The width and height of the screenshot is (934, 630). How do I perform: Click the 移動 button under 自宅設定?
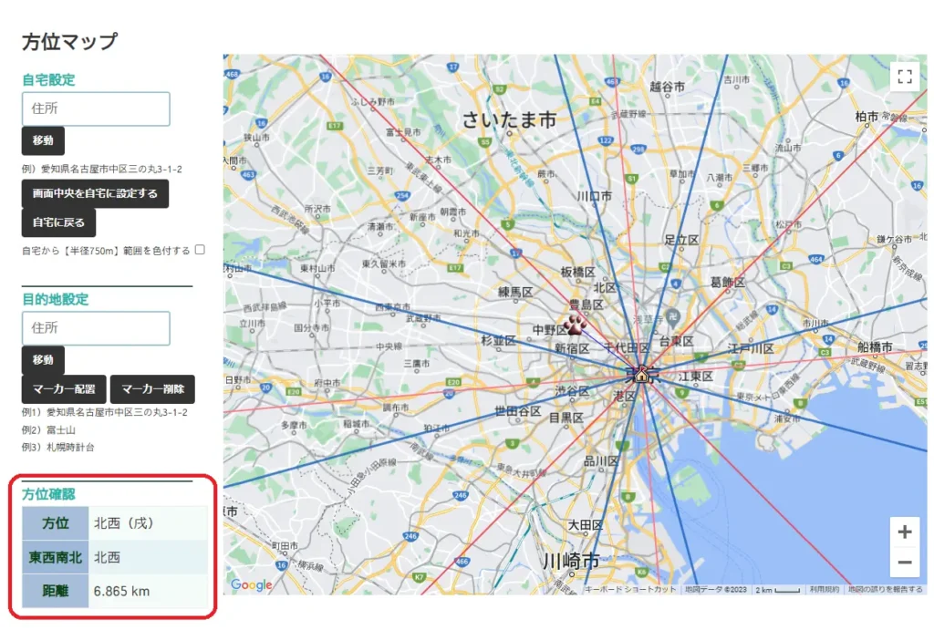41,140
